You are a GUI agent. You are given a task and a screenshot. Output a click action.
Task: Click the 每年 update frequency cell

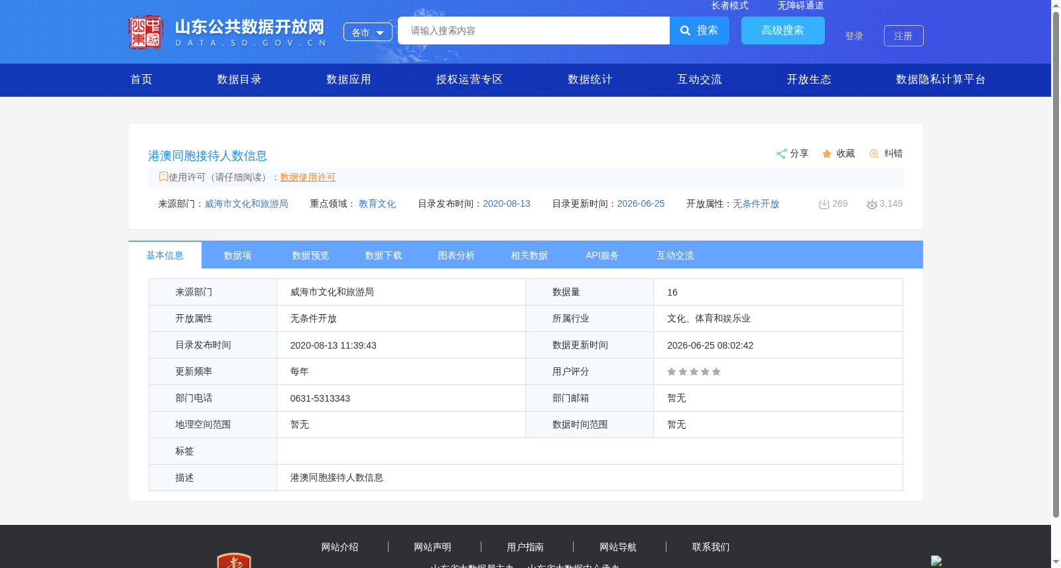tap(401, 372)
